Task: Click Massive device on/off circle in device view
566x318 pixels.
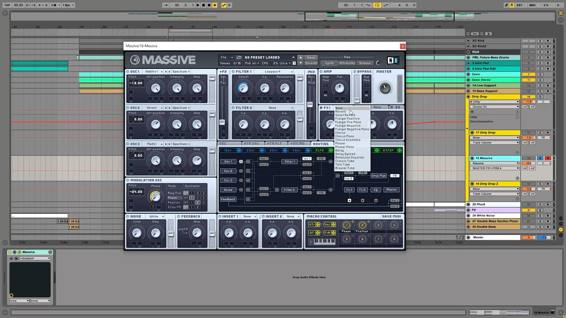Action: point(10,252)
